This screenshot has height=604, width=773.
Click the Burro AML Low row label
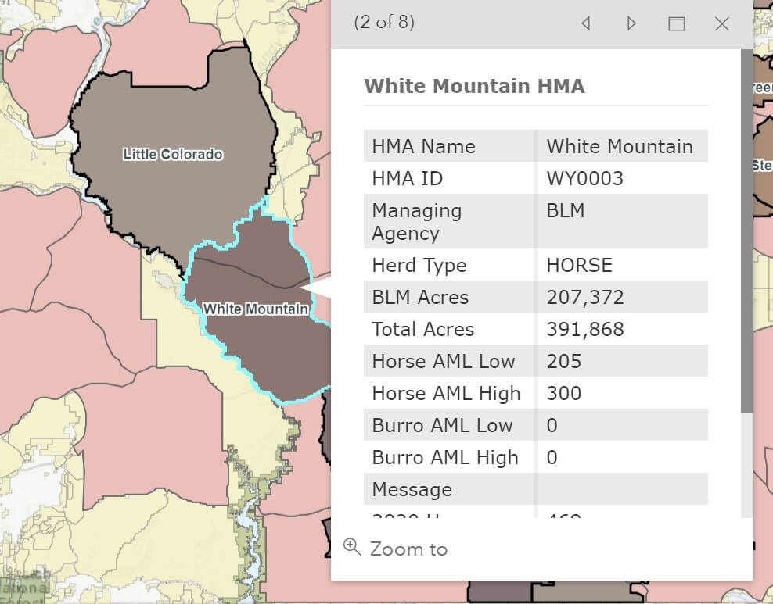point(442,425)
